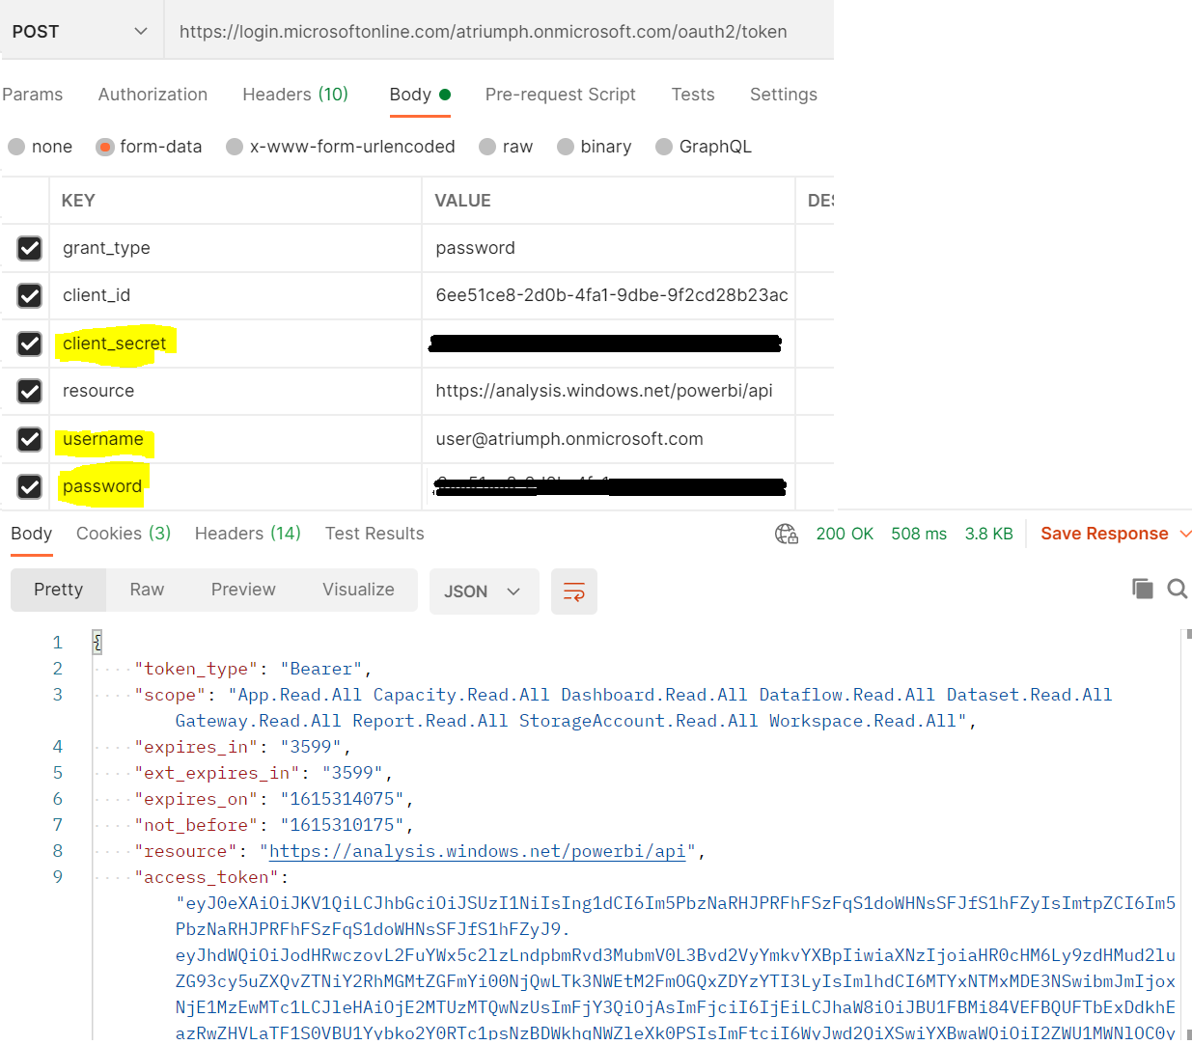This screenshot has width=1192, height=1045.
Task: Open the Test Results tab
Action: 374,534
